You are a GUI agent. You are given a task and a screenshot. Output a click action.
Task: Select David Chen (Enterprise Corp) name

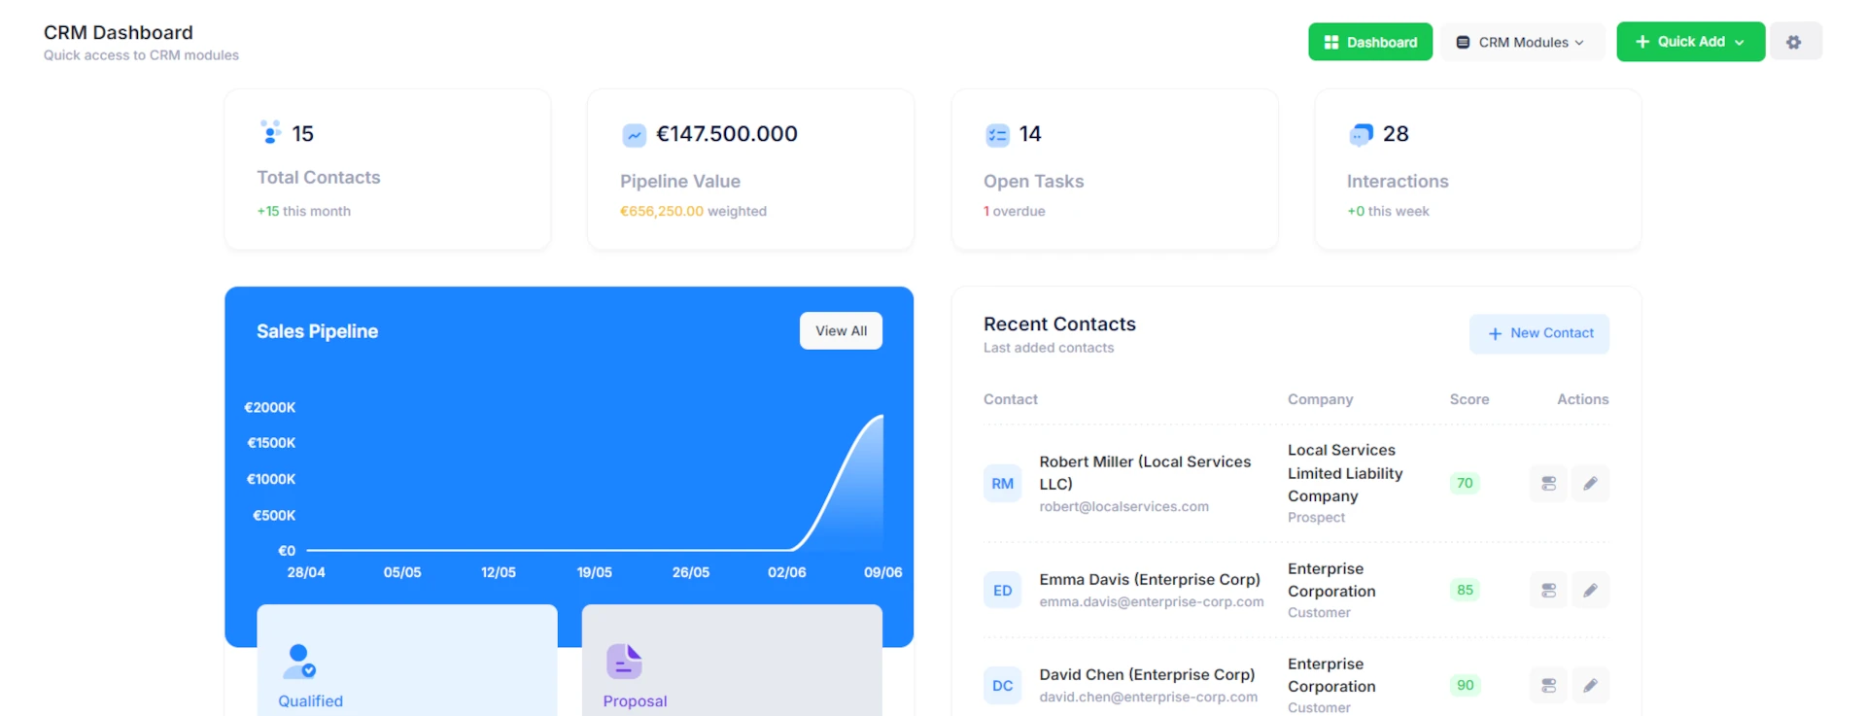point(1147,674)
